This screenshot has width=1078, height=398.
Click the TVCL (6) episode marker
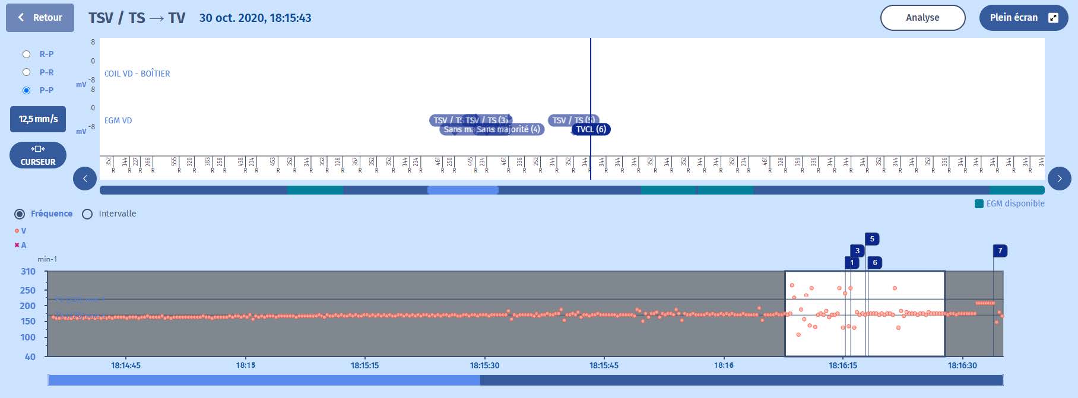pyautogui.click(x=591, y=129)
